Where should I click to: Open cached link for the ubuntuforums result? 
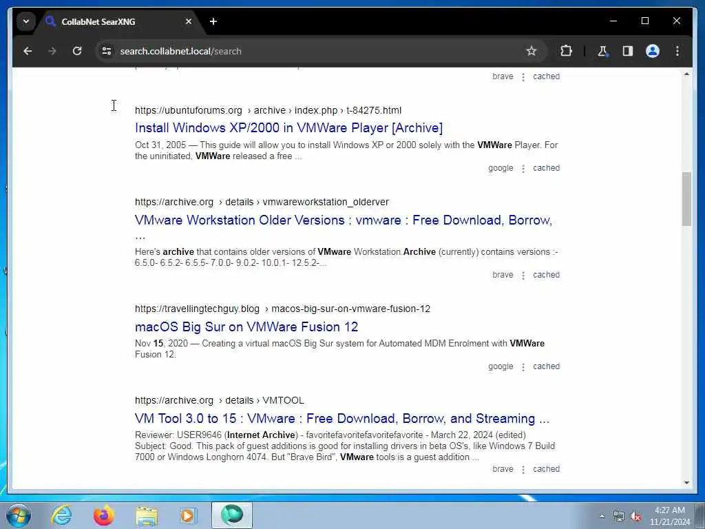coord(546,168)
